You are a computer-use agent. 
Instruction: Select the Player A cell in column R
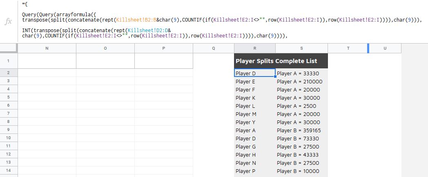coord(255,130)
